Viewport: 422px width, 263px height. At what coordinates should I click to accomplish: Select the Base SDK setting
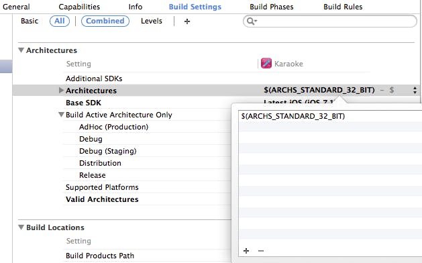click(83, 103)
